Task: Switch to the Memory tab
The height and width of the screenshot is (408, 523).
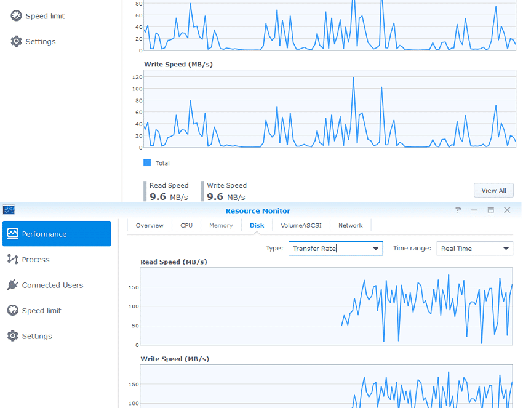Action: (x=221, y=225)
